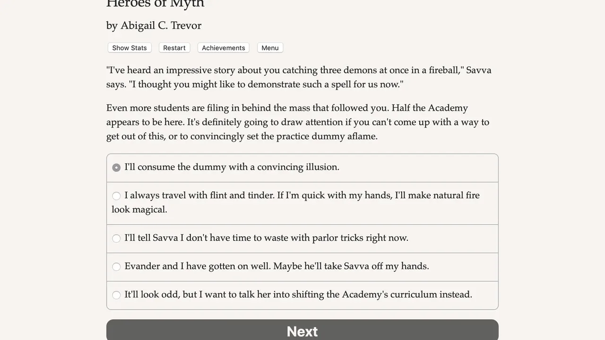Open the Achievements page
The height and width of the screenshot is (340, 605).
click(223, 48)
